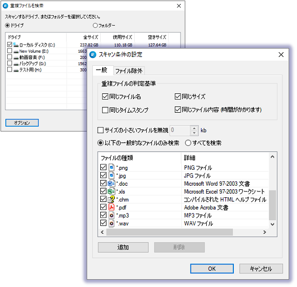This screenshot has width=297, height=287.
Task: Enable the 同じタイムスタンプ checkbox
Action: (105, 110)
